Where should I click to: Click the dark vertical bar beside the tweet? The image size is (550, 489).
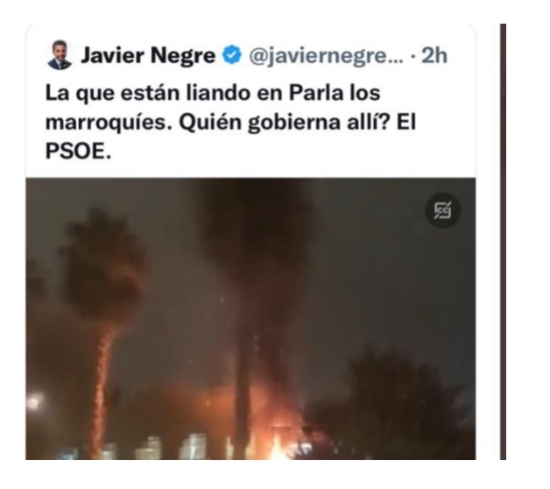[503, 242]
